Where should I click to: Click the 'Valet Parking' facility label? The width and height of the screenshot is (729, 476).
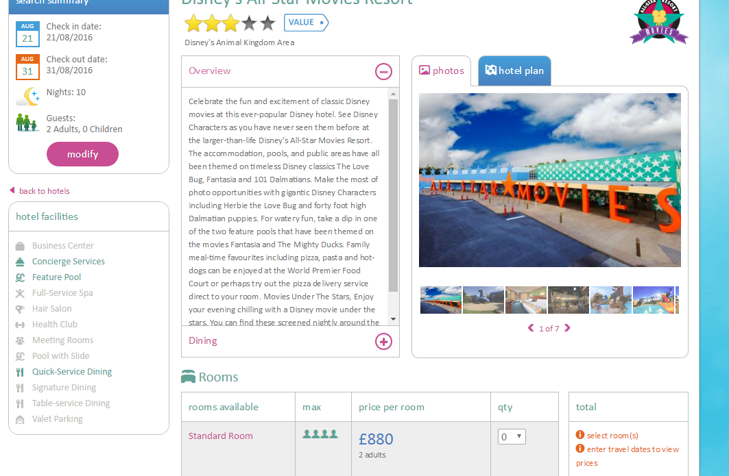57,419
